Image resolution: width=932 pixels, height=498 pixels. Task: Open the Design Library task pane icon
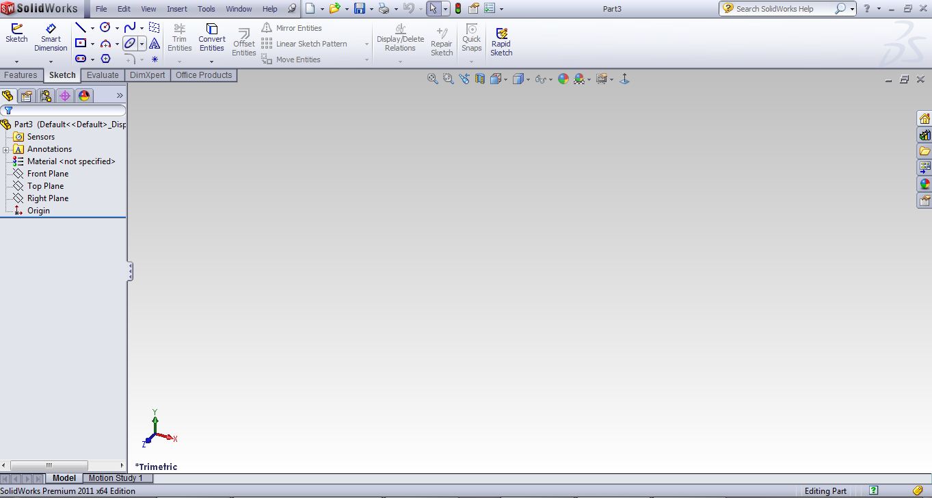[x=924, y=135]
